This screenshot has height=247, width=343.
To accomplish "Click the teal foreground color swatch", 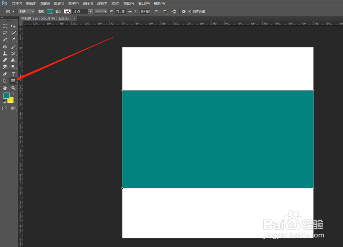I will [6, 95].
